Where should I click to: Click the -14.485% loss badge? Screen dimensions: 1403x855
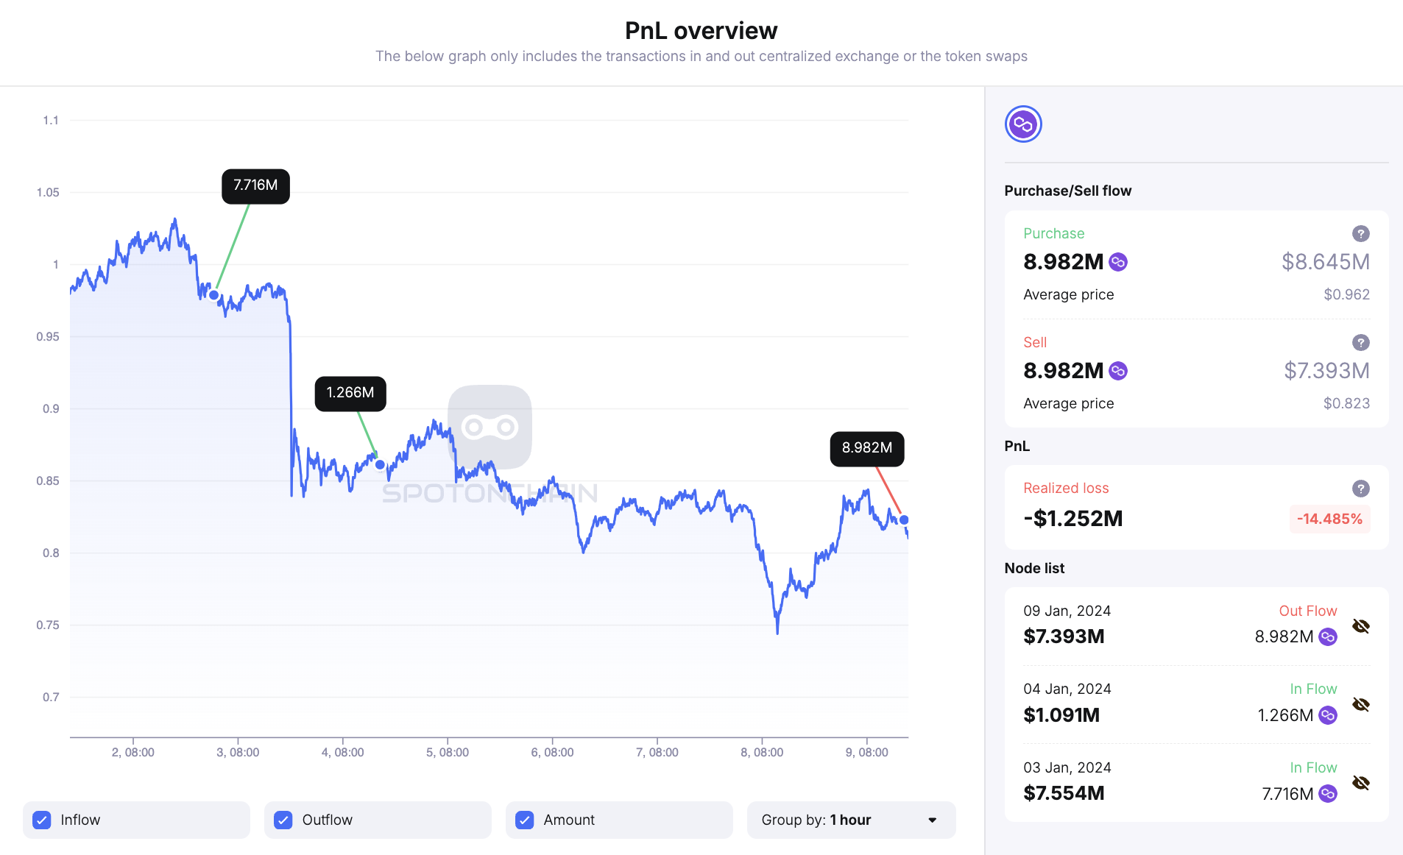(x=1329, y=519)
